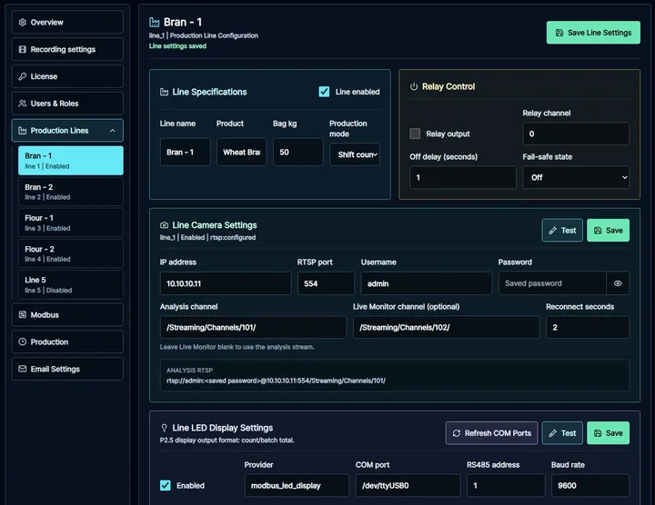This screenshot has width=655, height=505.
Task: Click the LED Provider field
Action: tap(297, 485)
